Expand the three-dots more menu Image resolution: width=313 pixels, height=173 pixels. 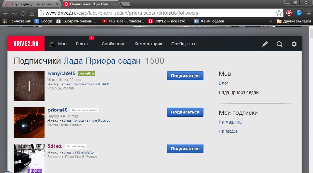[x=208, y=45]
